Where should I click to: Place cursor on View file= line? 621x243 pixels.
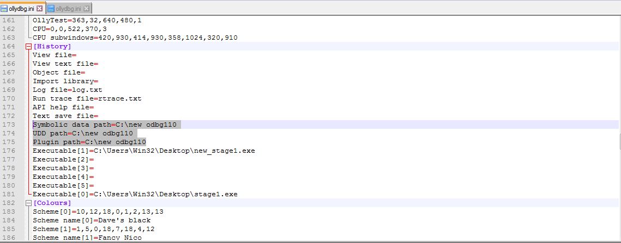point(55,55)
